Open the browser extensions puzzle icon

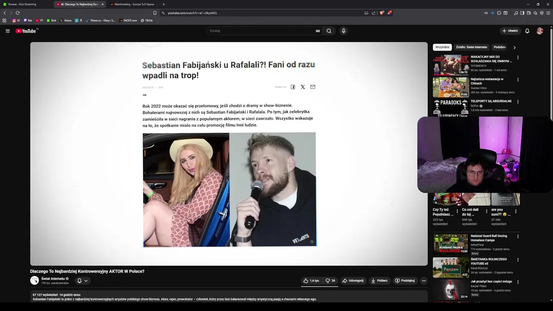(499, 13)
